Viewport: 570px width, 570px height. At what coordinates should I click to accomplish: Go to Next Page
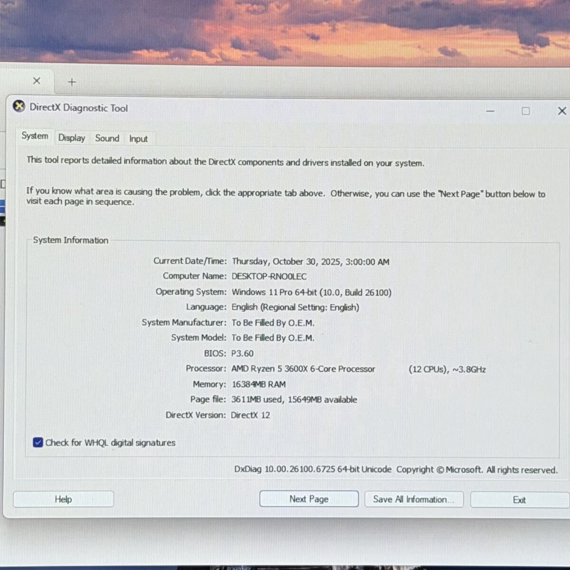(309, 499)
